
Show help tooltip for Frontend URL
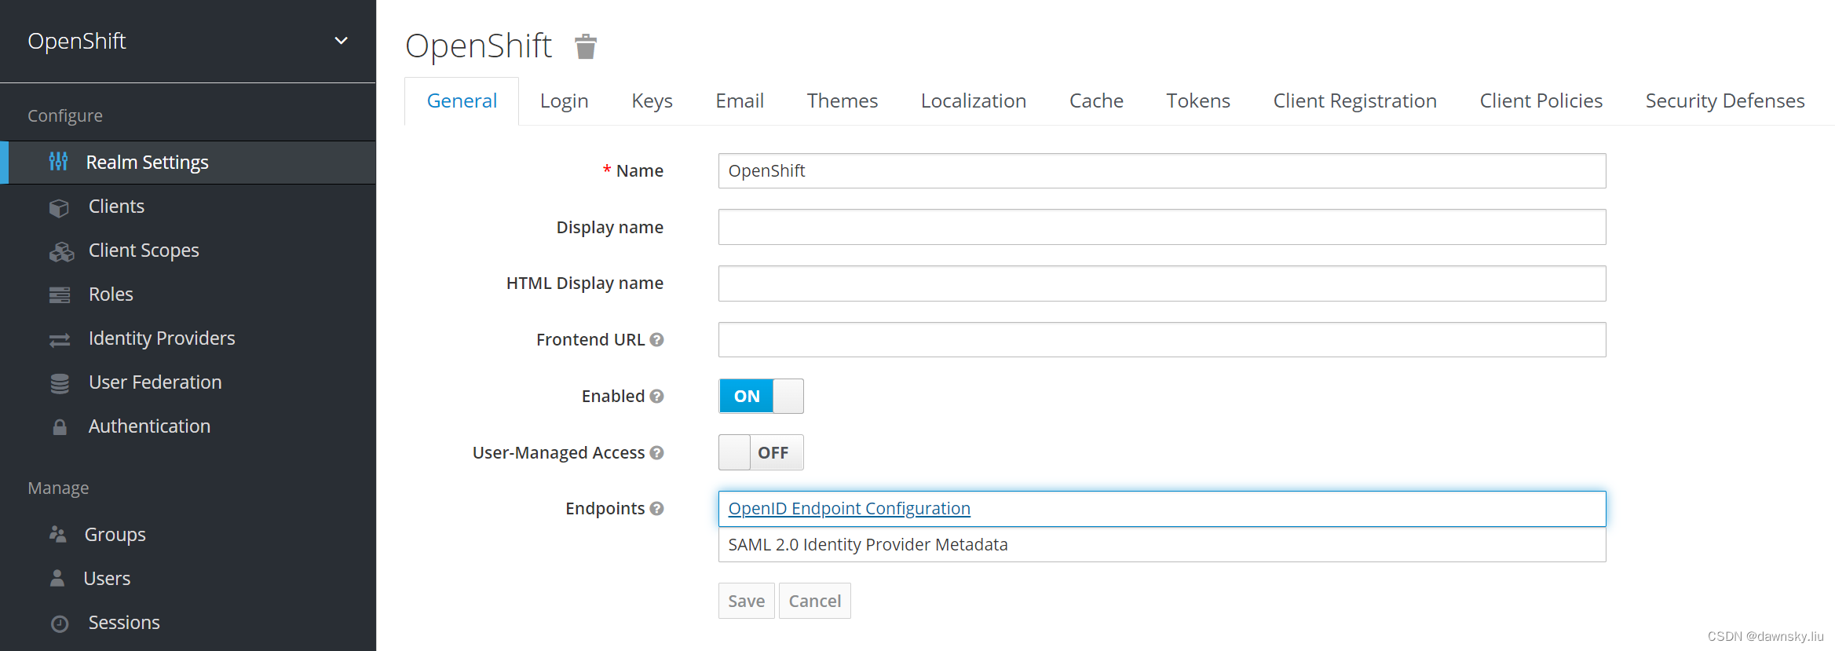[x=657, y=339]
